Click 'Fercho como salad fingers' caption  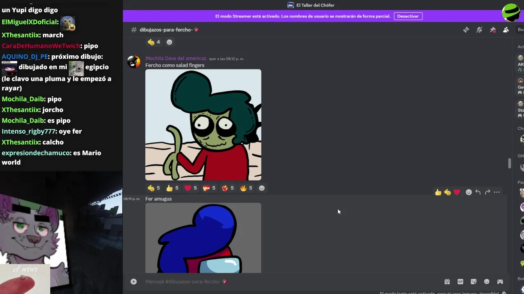[175, 65]
